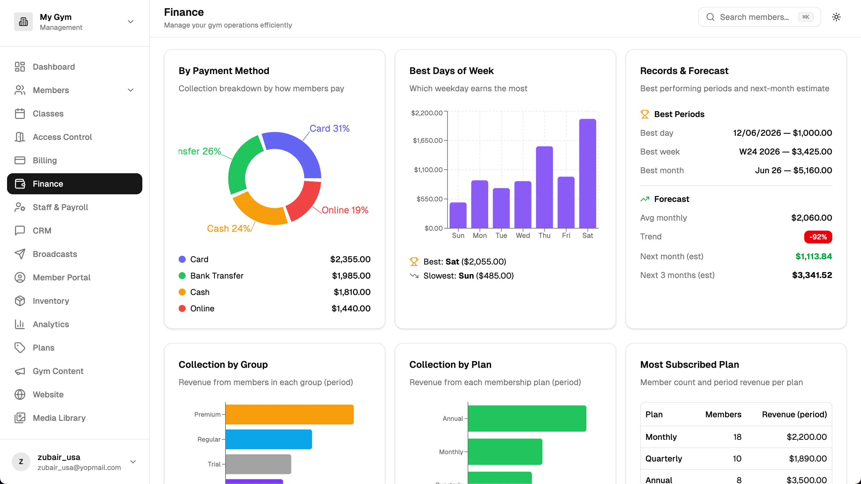Click the Classes calendar icon
Image resolution: width=861 pixels, height=484 pixels.
pos(20,114)
